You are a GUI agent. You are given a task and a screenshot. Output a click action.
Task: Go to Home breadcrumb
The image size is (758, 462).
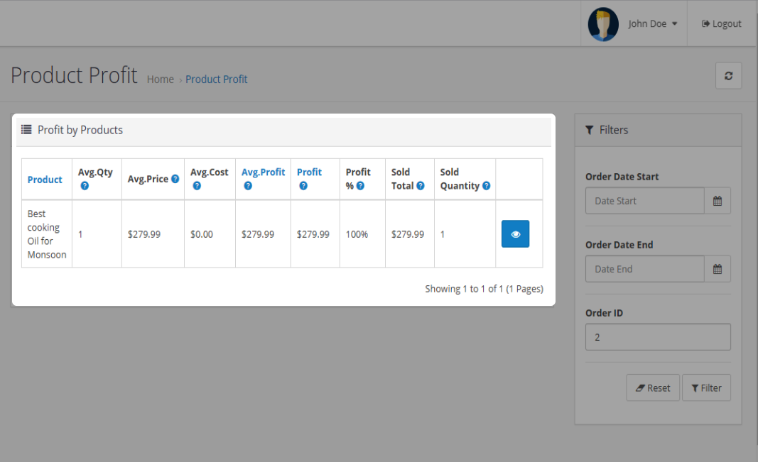coord(160,79)
